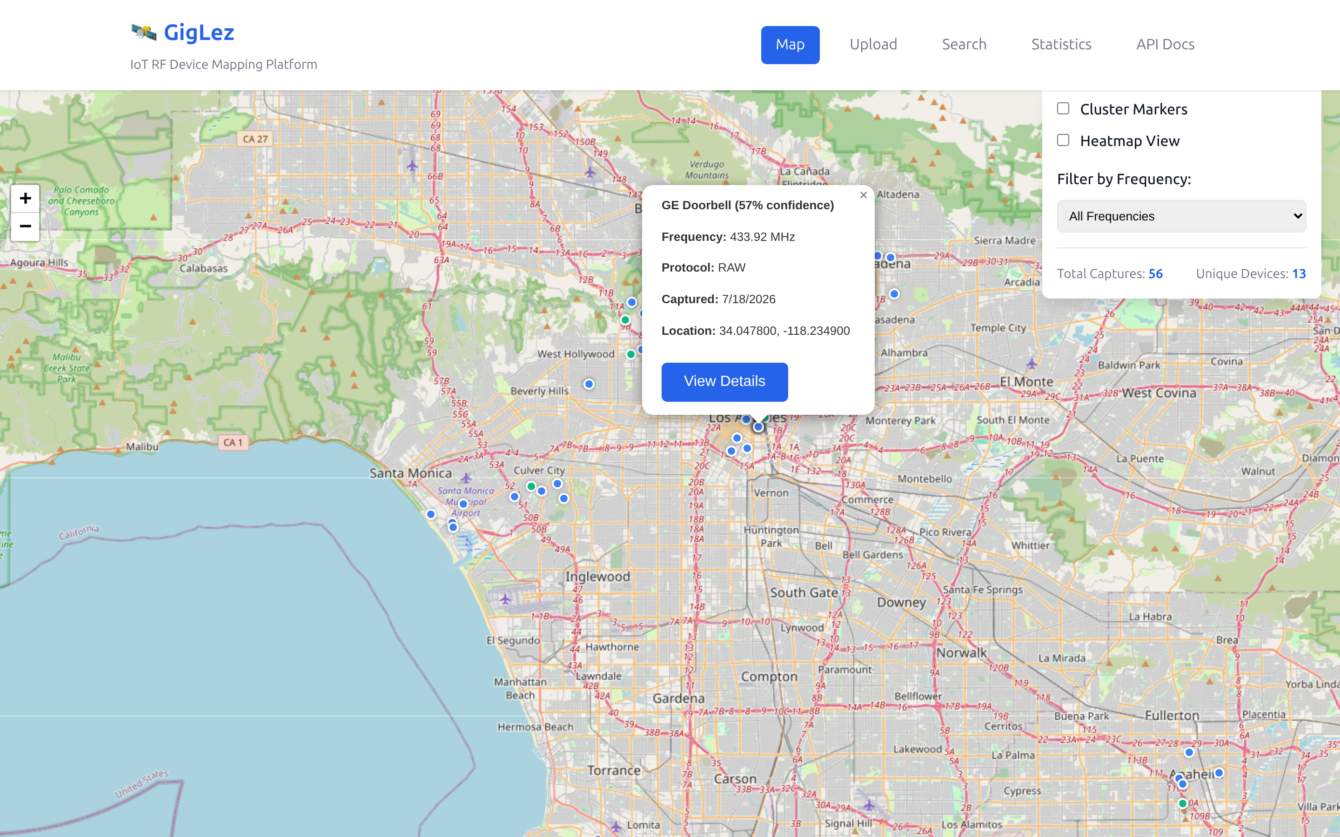This screenshot has height=837, width=1340.
Task: Click the GE Doorbell popup's map marker
Action: point(758,427)
